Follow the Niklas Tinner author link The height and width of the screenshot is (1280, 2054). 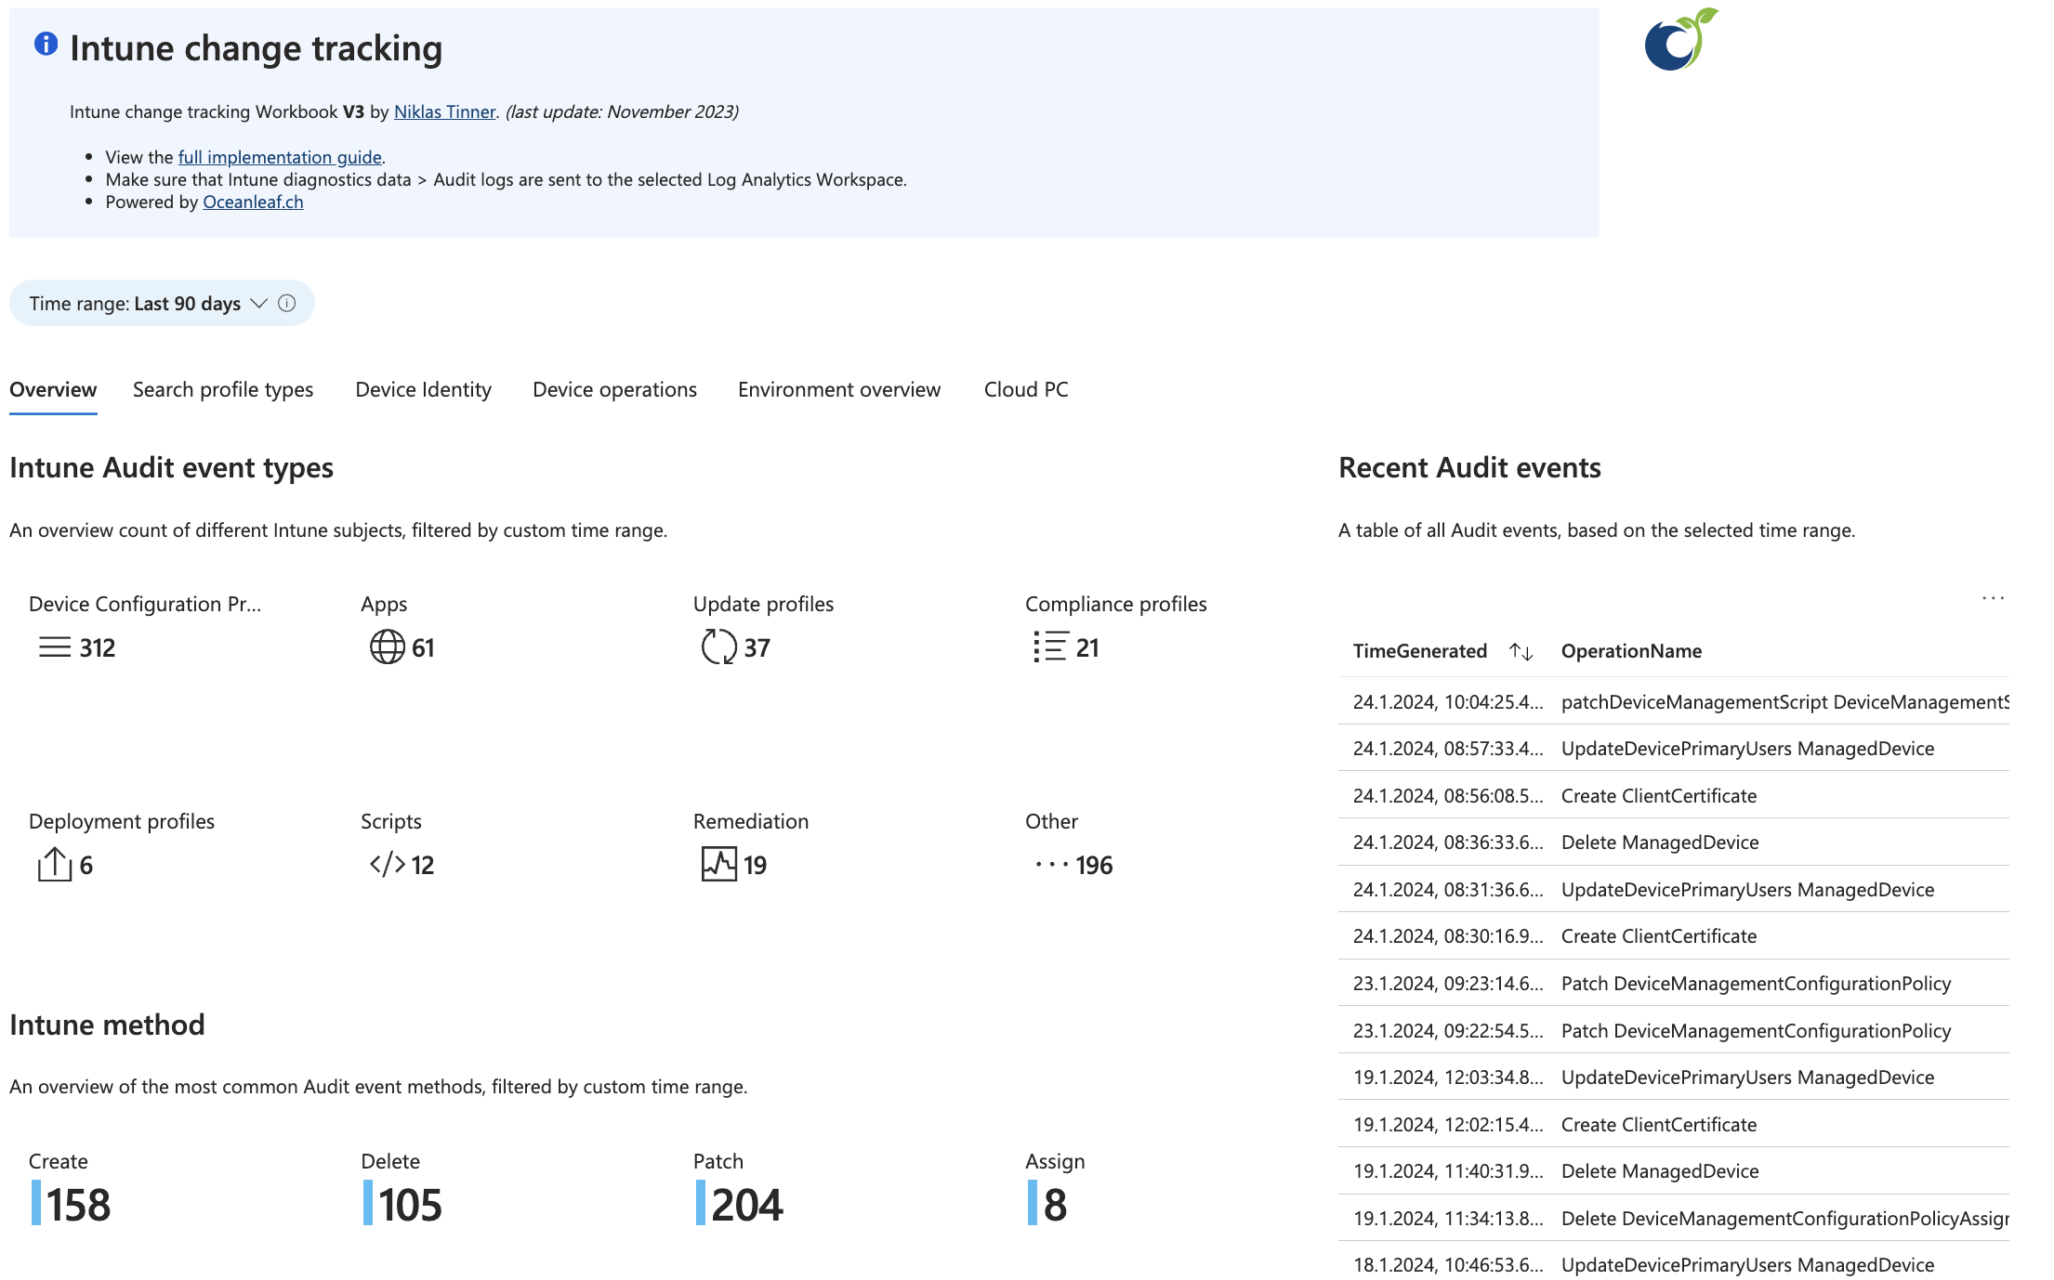point(444,111)
